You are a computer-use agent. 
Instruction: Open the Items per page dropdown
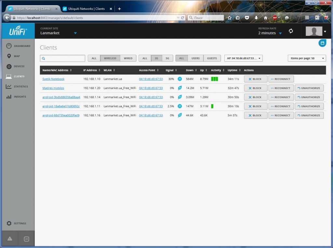tap(307, 58)
